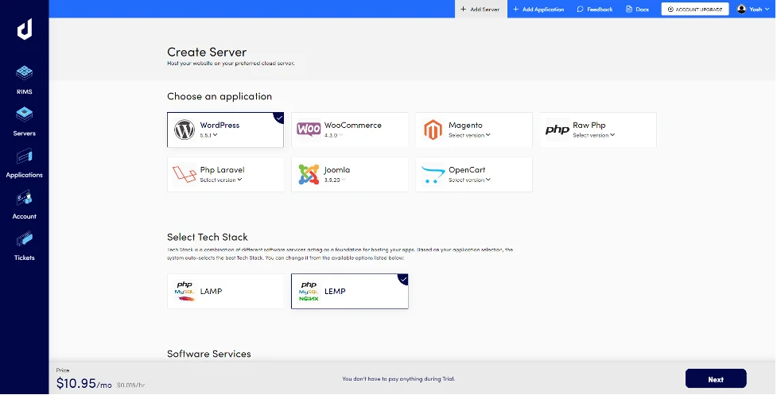
Task: Click the Account Upgrade button
Action: point(695,10)
